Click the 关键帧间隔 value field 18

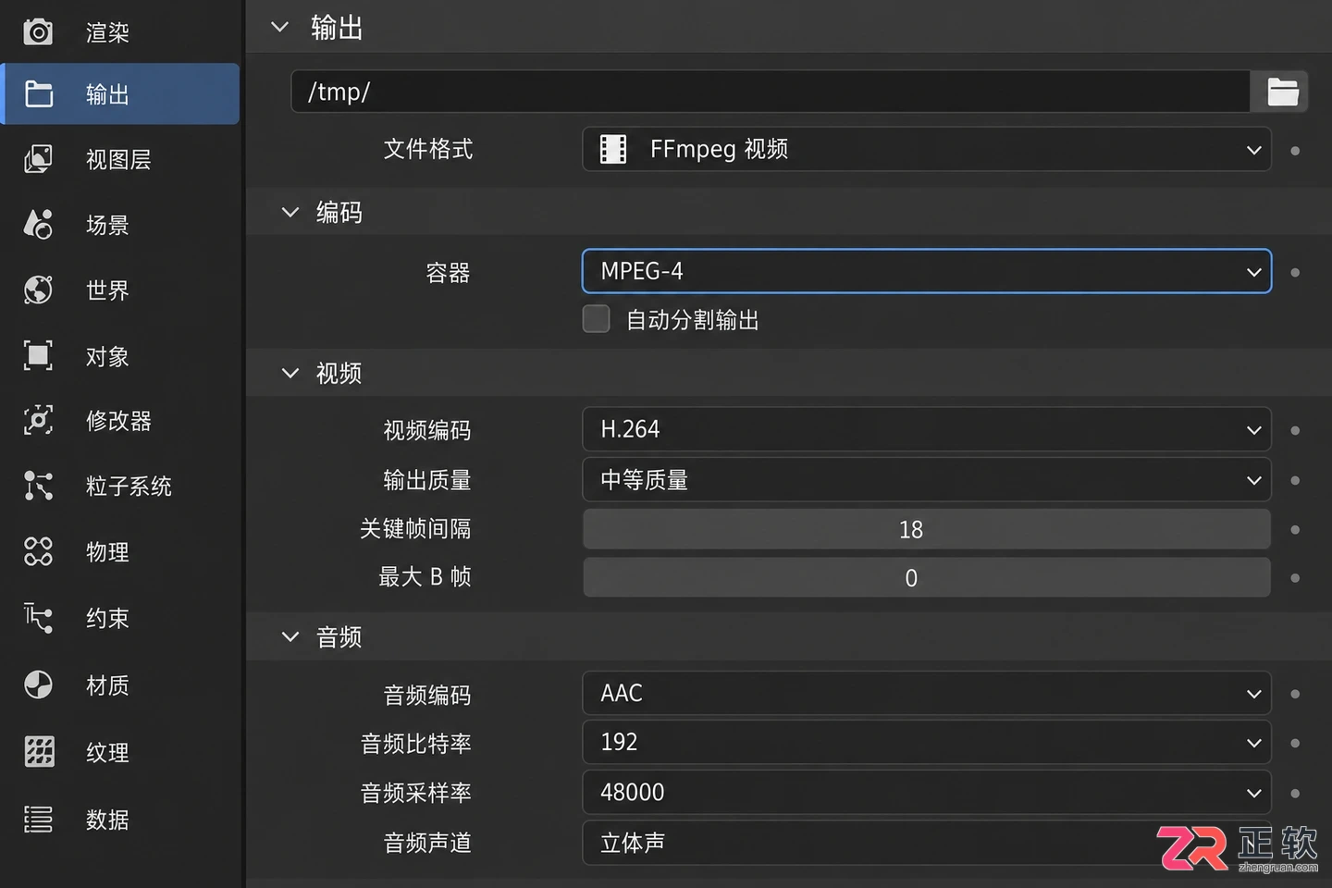tap(927, 529)
